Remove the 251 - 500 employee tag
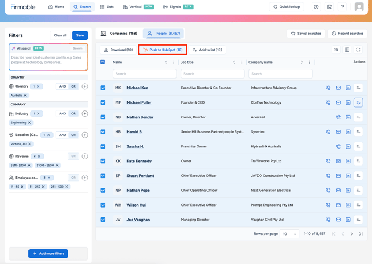Viewport: 372px width, 264px height. (x=67, y=187)
